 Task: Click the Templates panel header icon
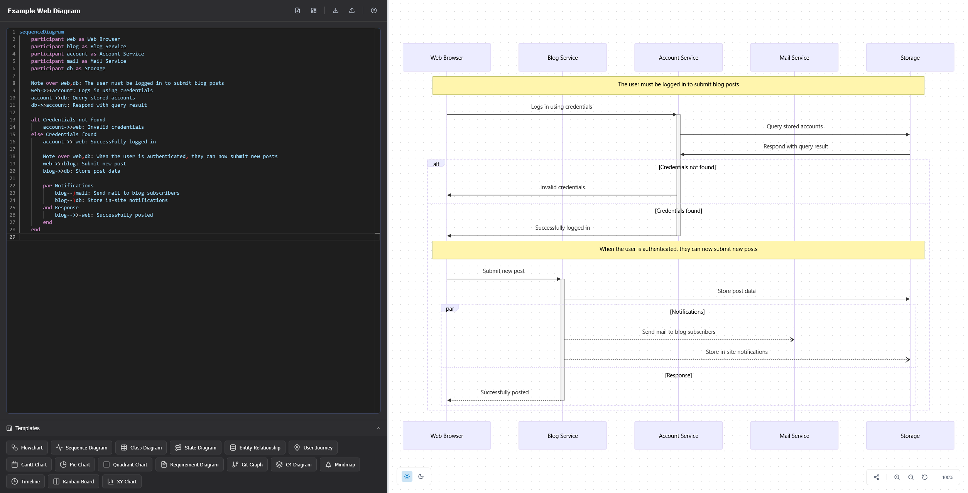coord(9,428)
